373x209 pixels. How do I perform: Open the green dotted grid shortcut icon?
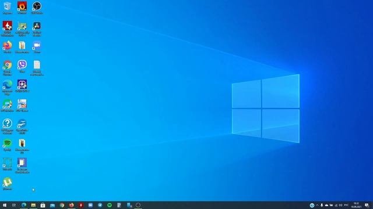point(8,164)
